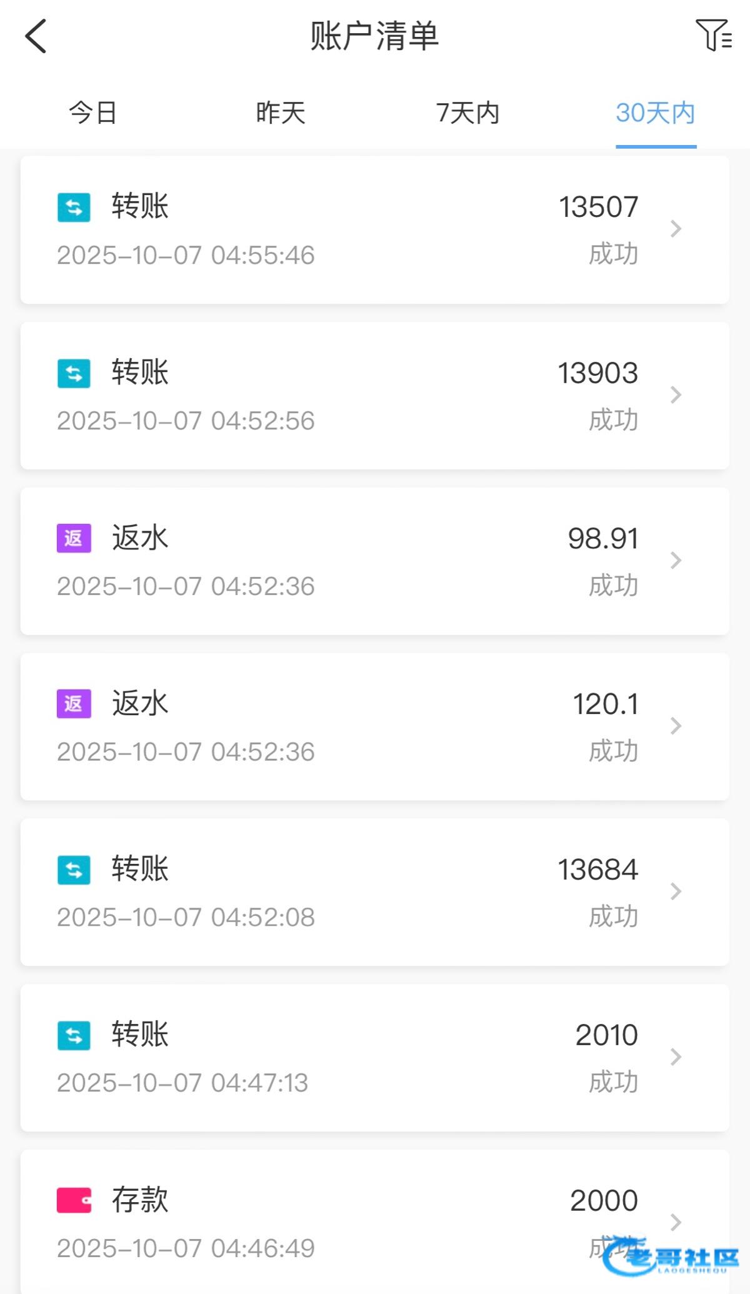This screenshot has height=1294, width=750.
Task: Open the 13903 transfer amount
Action: pyautogui.click(x=597, y=373)
